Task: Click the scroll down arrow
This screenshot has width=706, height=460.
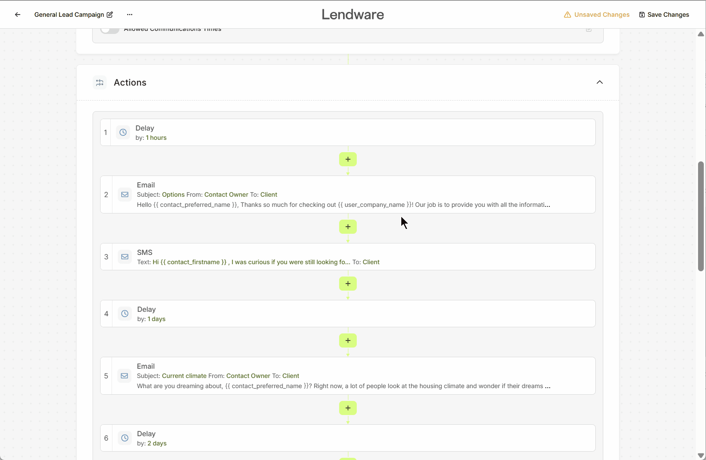Action: pyautogui.click(x=701, y=456)
